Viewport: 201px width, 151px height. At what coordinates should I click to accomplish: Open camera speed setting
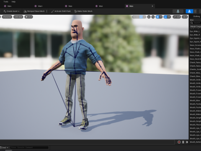pyautogui.click(x=185, y=17)
